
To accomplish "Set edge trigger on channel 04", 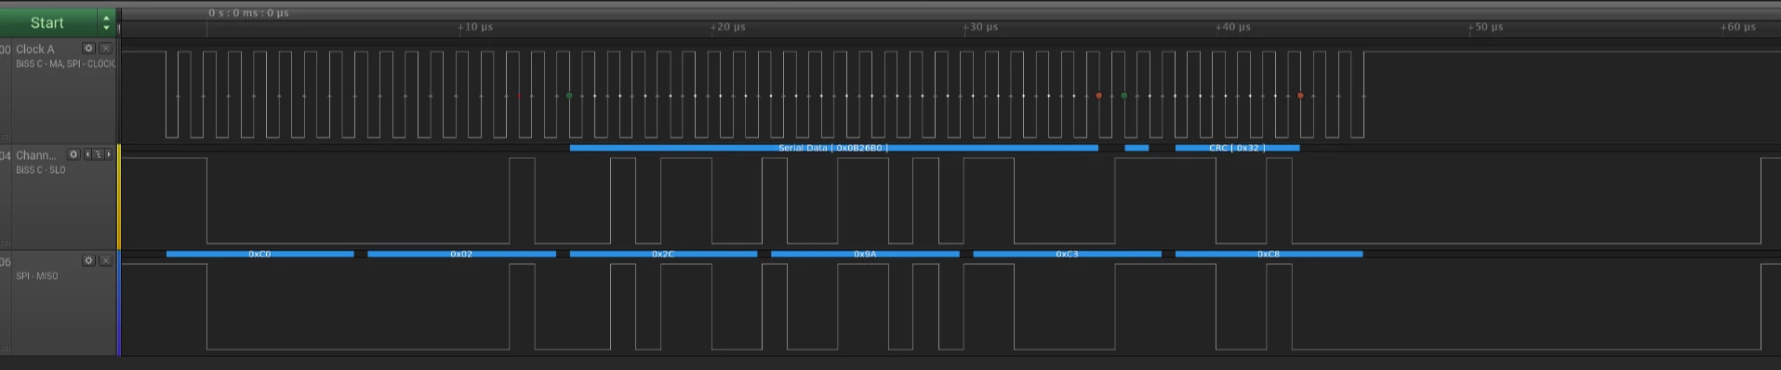I will tap(98, 154).
